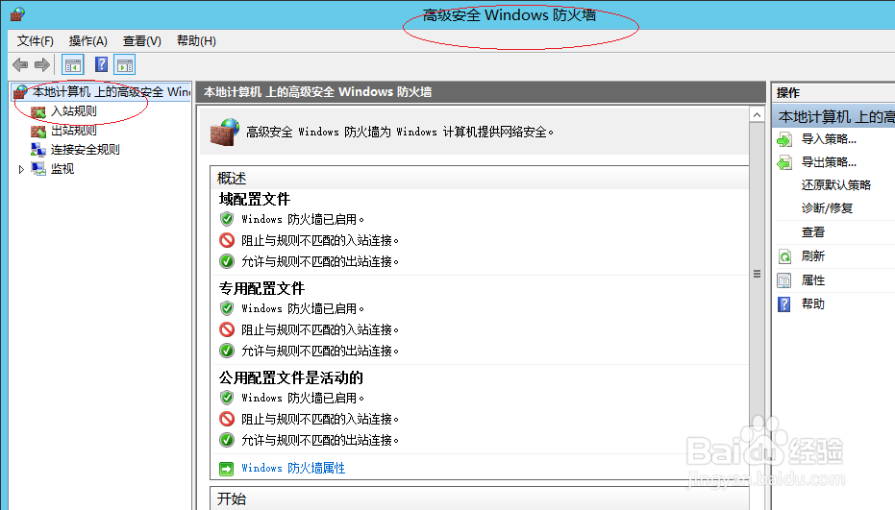
Task: Expand the 监视 tree node
Action: [21, 169]
